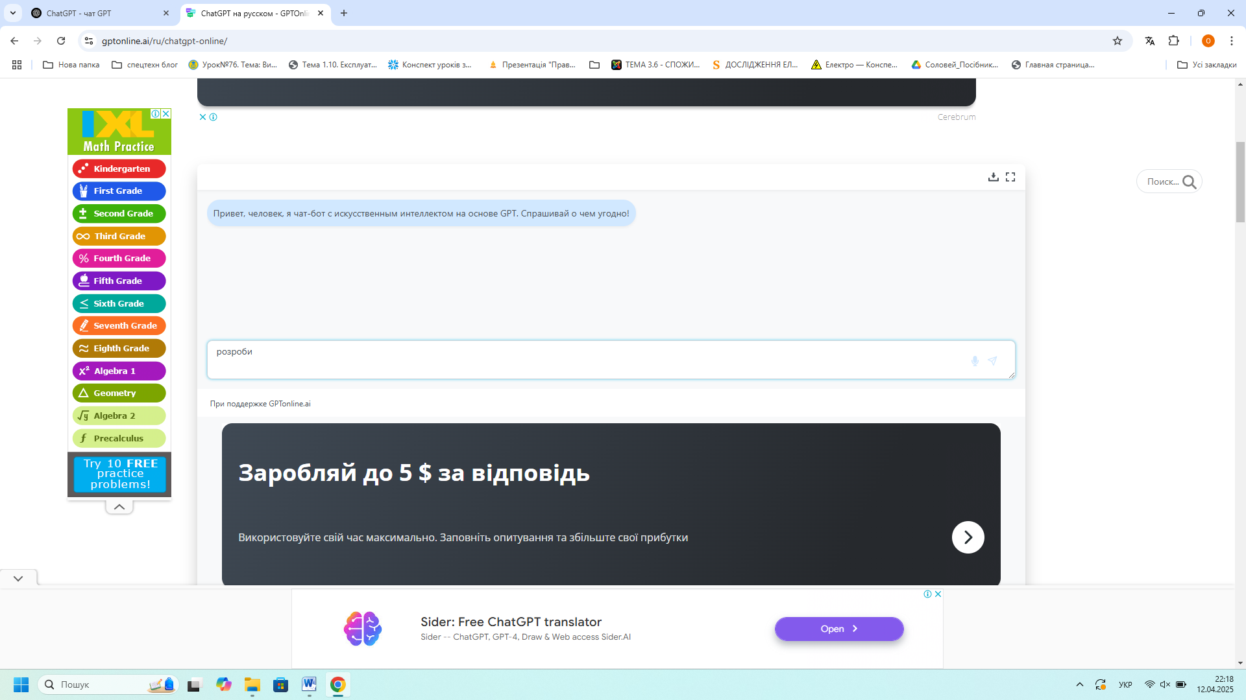Click Chrome icon on taskbar
This screenshot has width=1246, height=700.
[337, 684]
